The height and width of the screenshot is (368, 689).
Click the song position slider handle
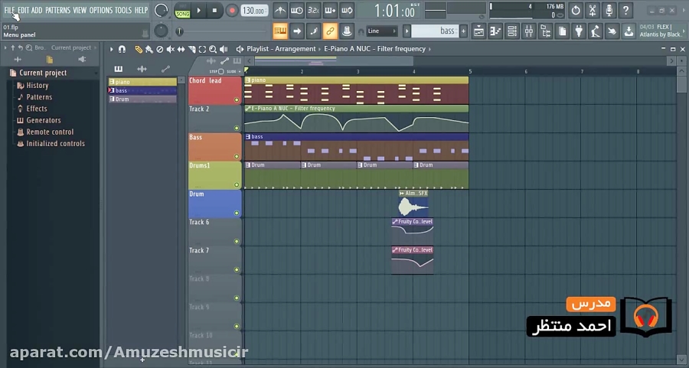point(179,31)
